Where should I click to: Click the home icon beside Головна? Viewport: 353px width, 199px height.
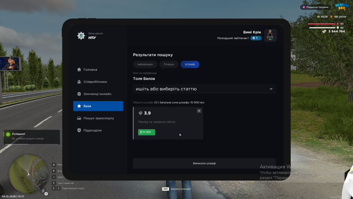(x=79, y=70)
